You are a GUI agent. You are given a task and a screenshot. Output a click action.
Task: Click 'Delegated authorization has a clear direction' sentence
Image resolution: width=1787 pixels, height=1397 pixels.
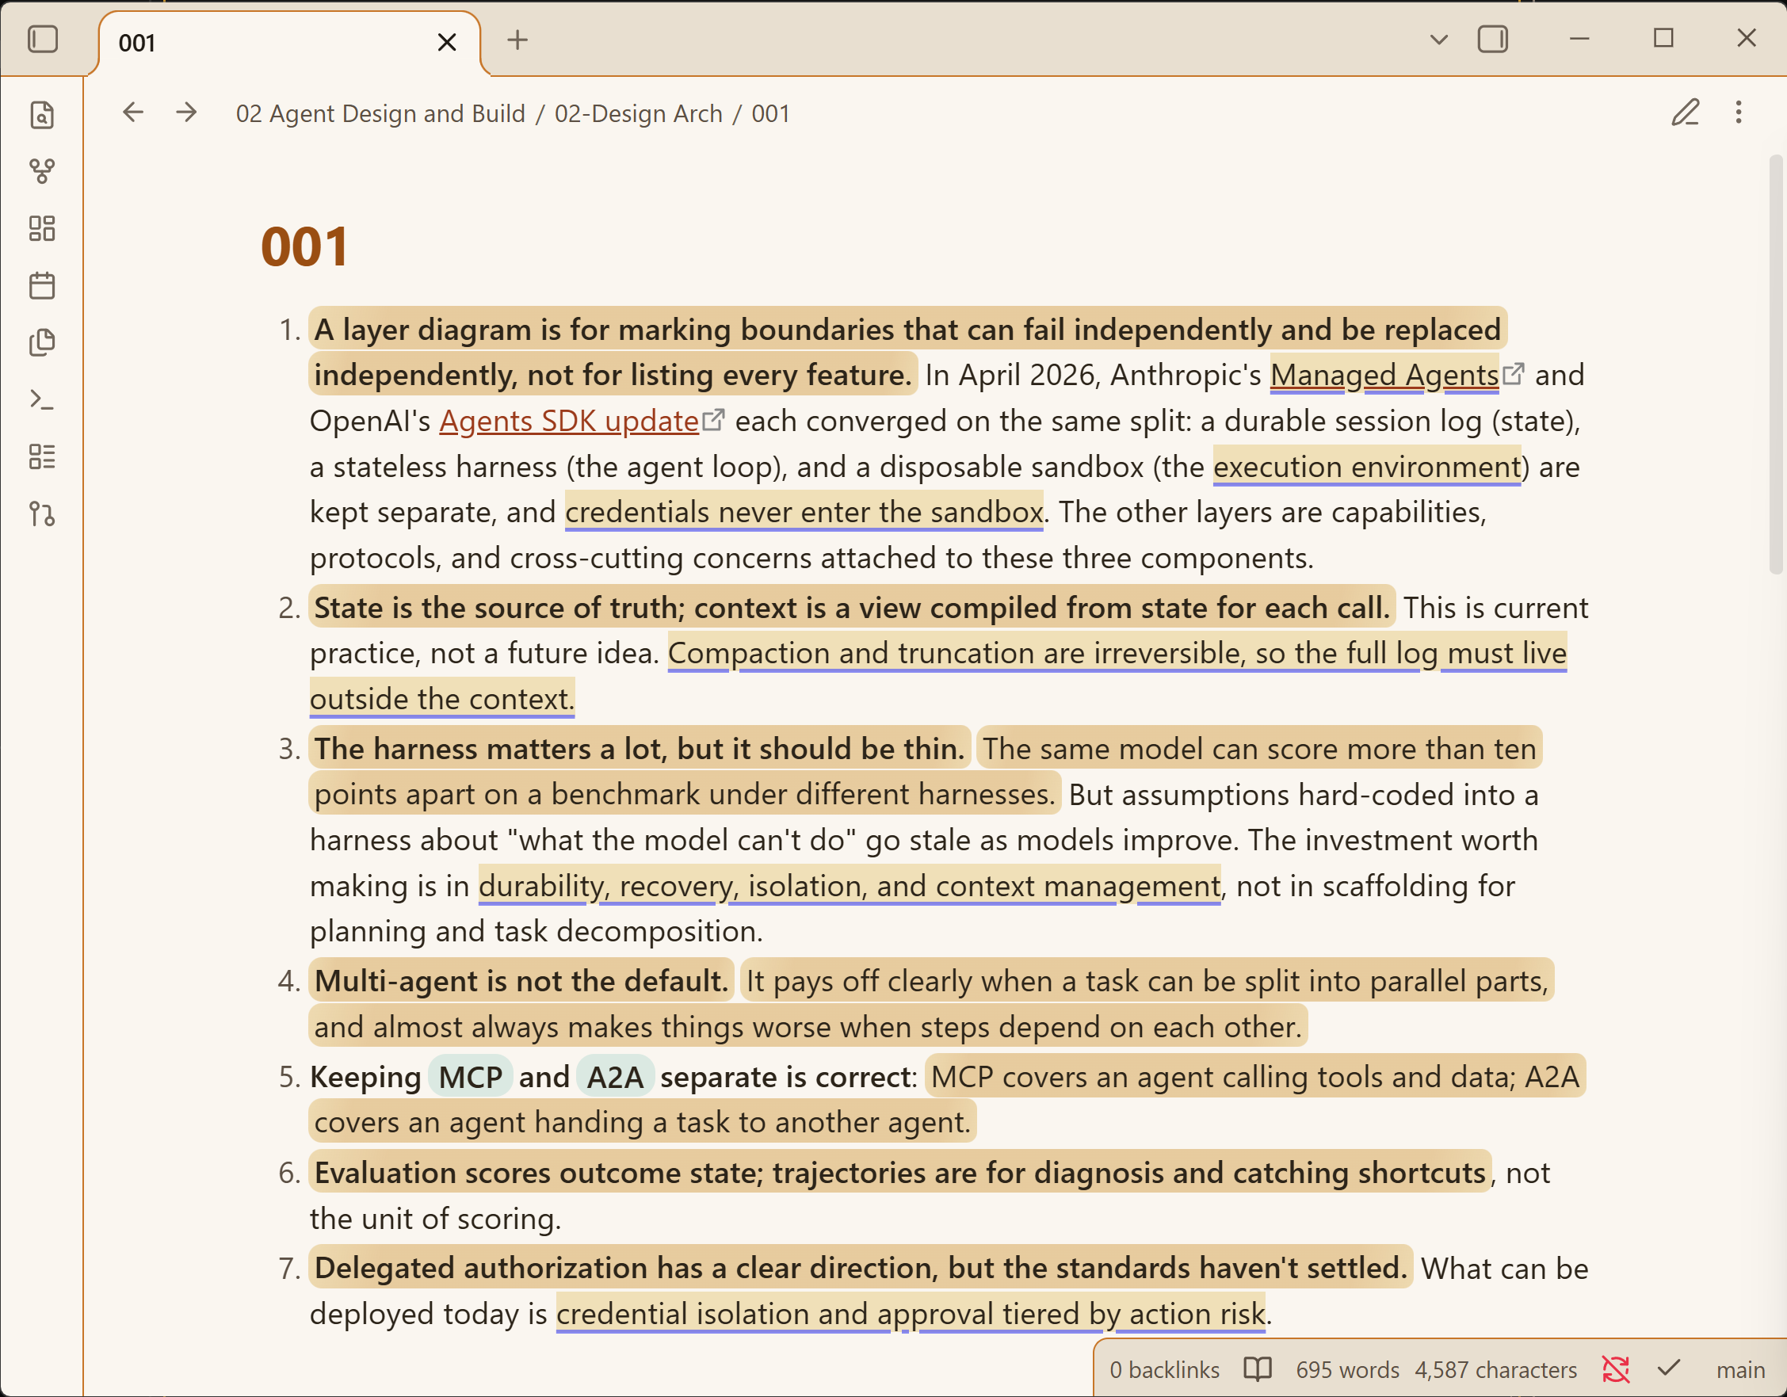861,1269
